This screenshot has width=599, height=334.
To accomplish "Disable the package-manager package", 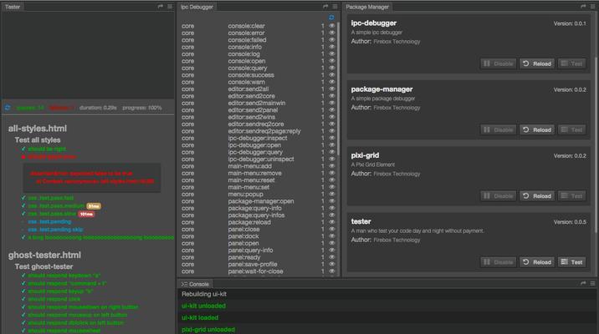I will pos(499,130).
